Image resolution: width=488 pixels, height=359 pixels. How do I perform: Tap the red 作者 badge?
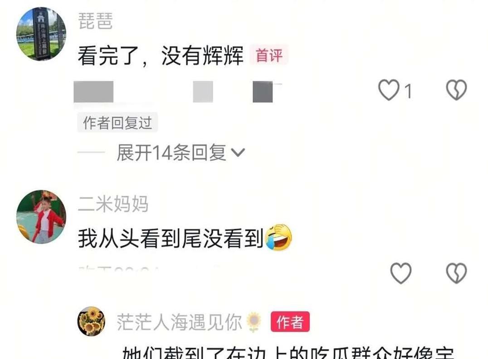(x=290, y=322)
